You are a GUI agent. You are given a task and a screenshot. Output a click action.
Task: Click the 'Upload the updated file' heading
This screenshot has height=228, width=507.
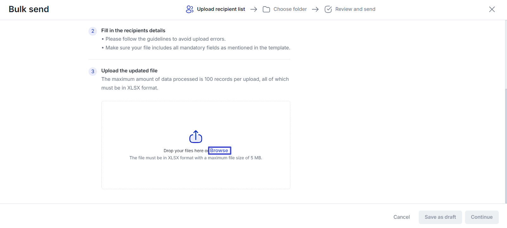[x=129, y=71]
